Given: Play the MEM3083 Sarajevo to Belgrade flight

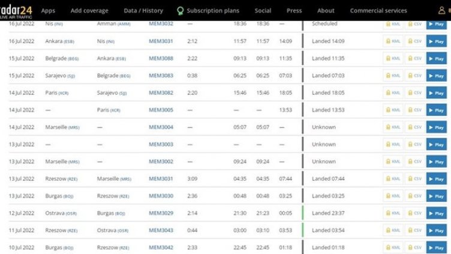Looking at the screenshot, I should [x=436, y=76].
